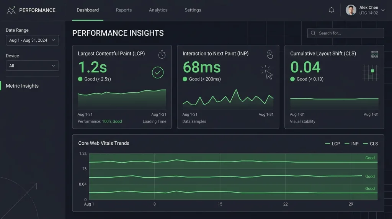Screen dimensions: 392x219
Task: Click the CLS layout shift square icon
Action: coord(370,73)
